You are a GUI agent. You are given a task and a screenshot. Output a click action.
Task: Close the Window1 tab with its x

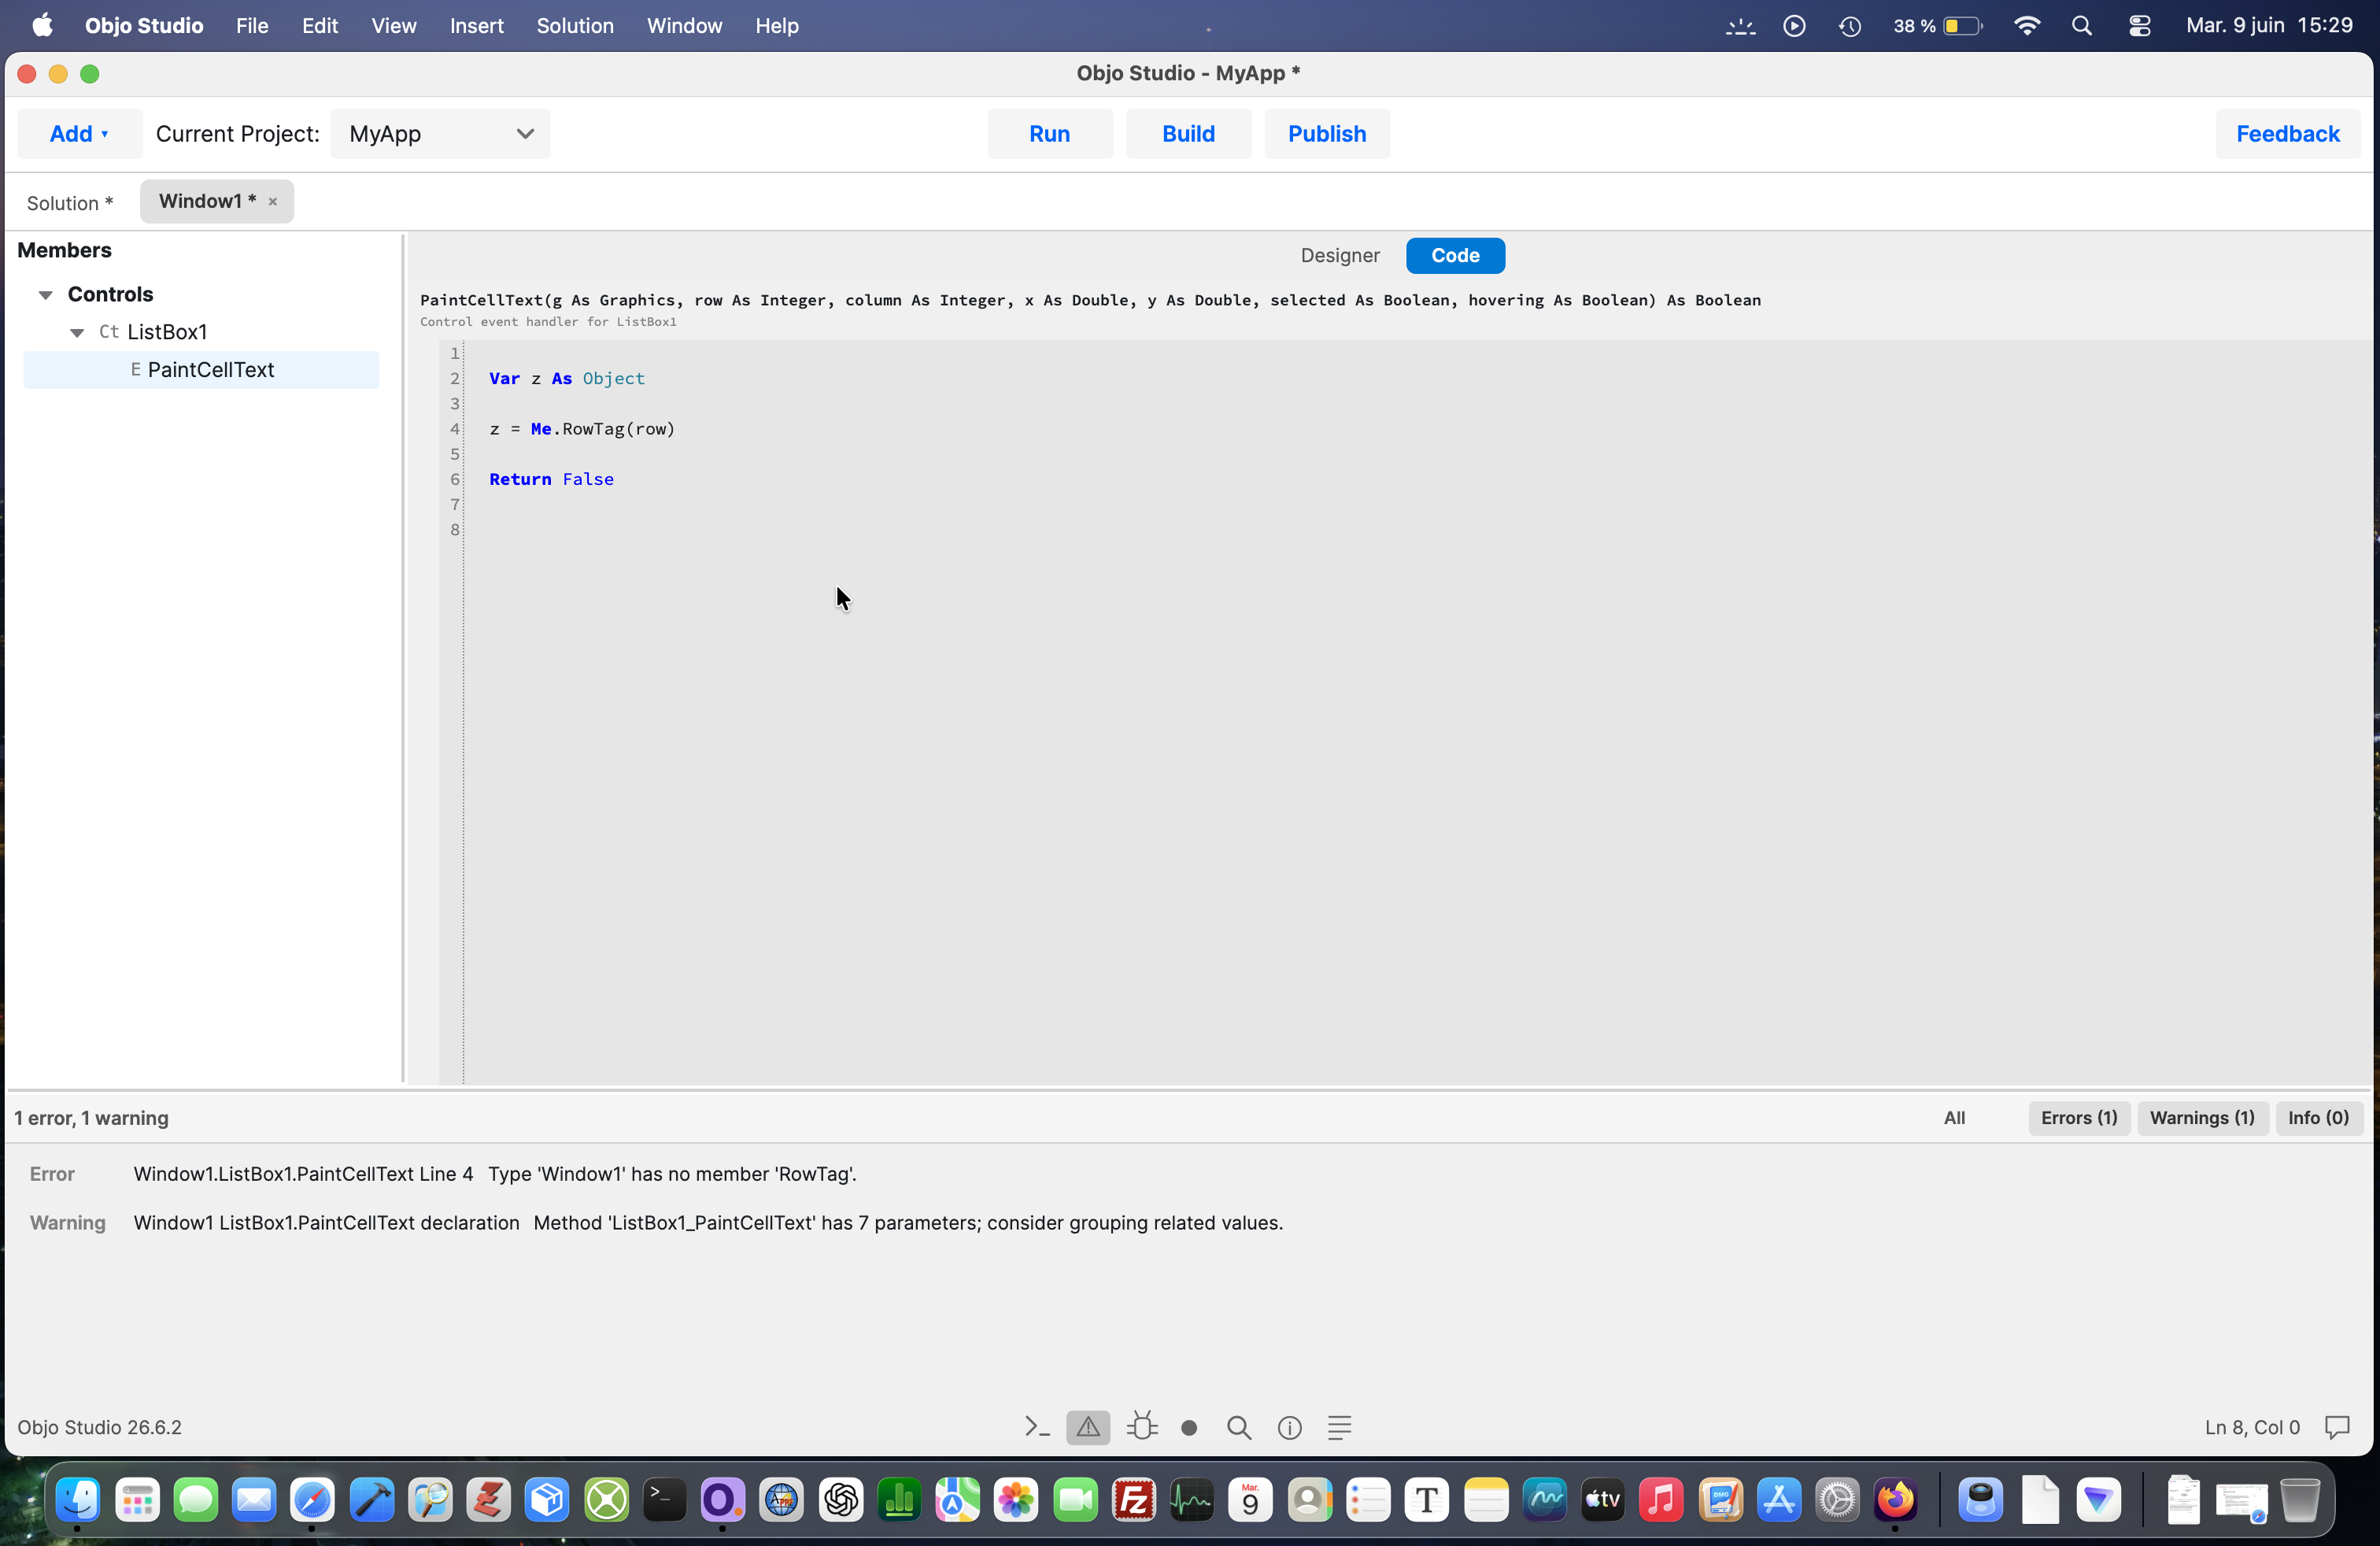tap(273, 202)
